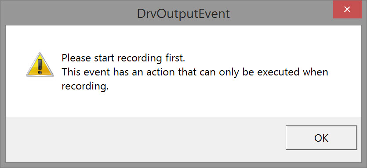Close the DrvOutputEvent dialog with red X
367x168 pixels.
click(x=347, y=9)
